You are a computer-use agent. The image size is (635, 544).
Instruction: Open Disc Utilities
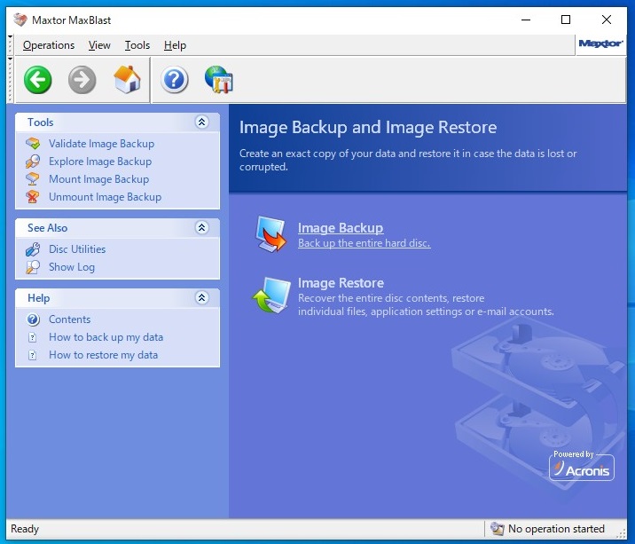point(77,249)
